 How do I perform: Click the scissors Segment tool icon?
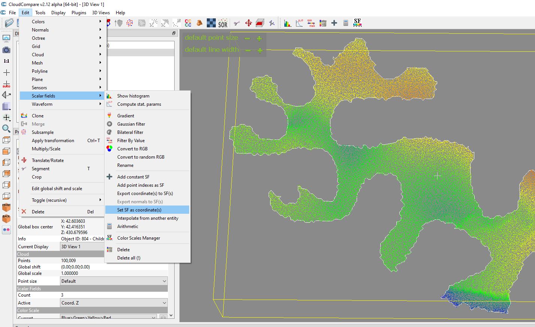(x=237, y=23)
